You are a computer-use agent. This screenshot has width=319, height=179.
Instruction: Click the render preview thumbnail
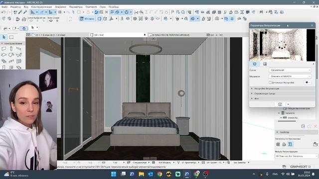282,45
